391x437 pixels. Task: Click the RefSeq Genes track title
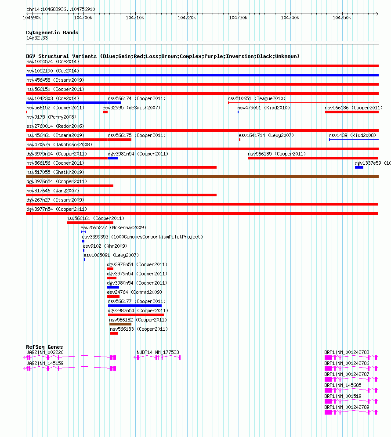click(x=44, y=347)
